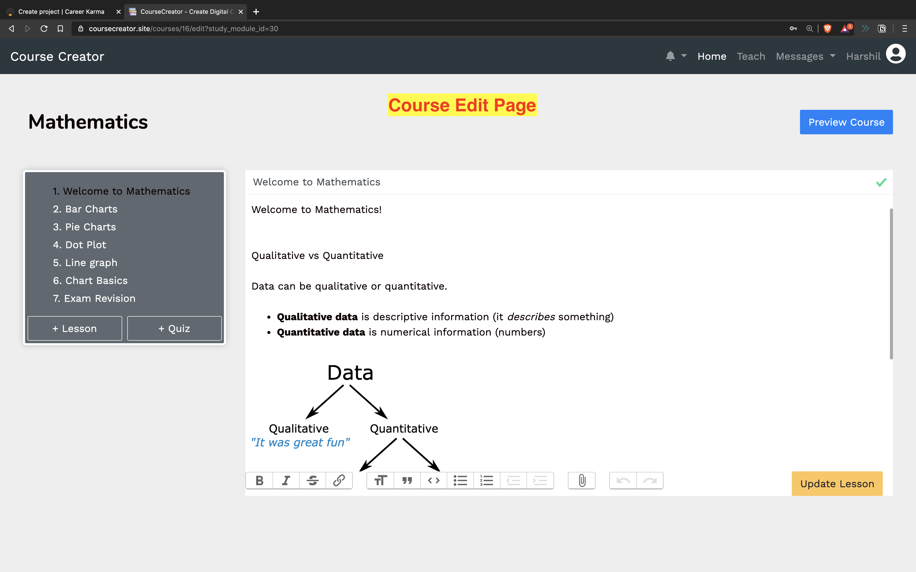
Task: Toggle heading text size tool
Action: tap(380, 480)
